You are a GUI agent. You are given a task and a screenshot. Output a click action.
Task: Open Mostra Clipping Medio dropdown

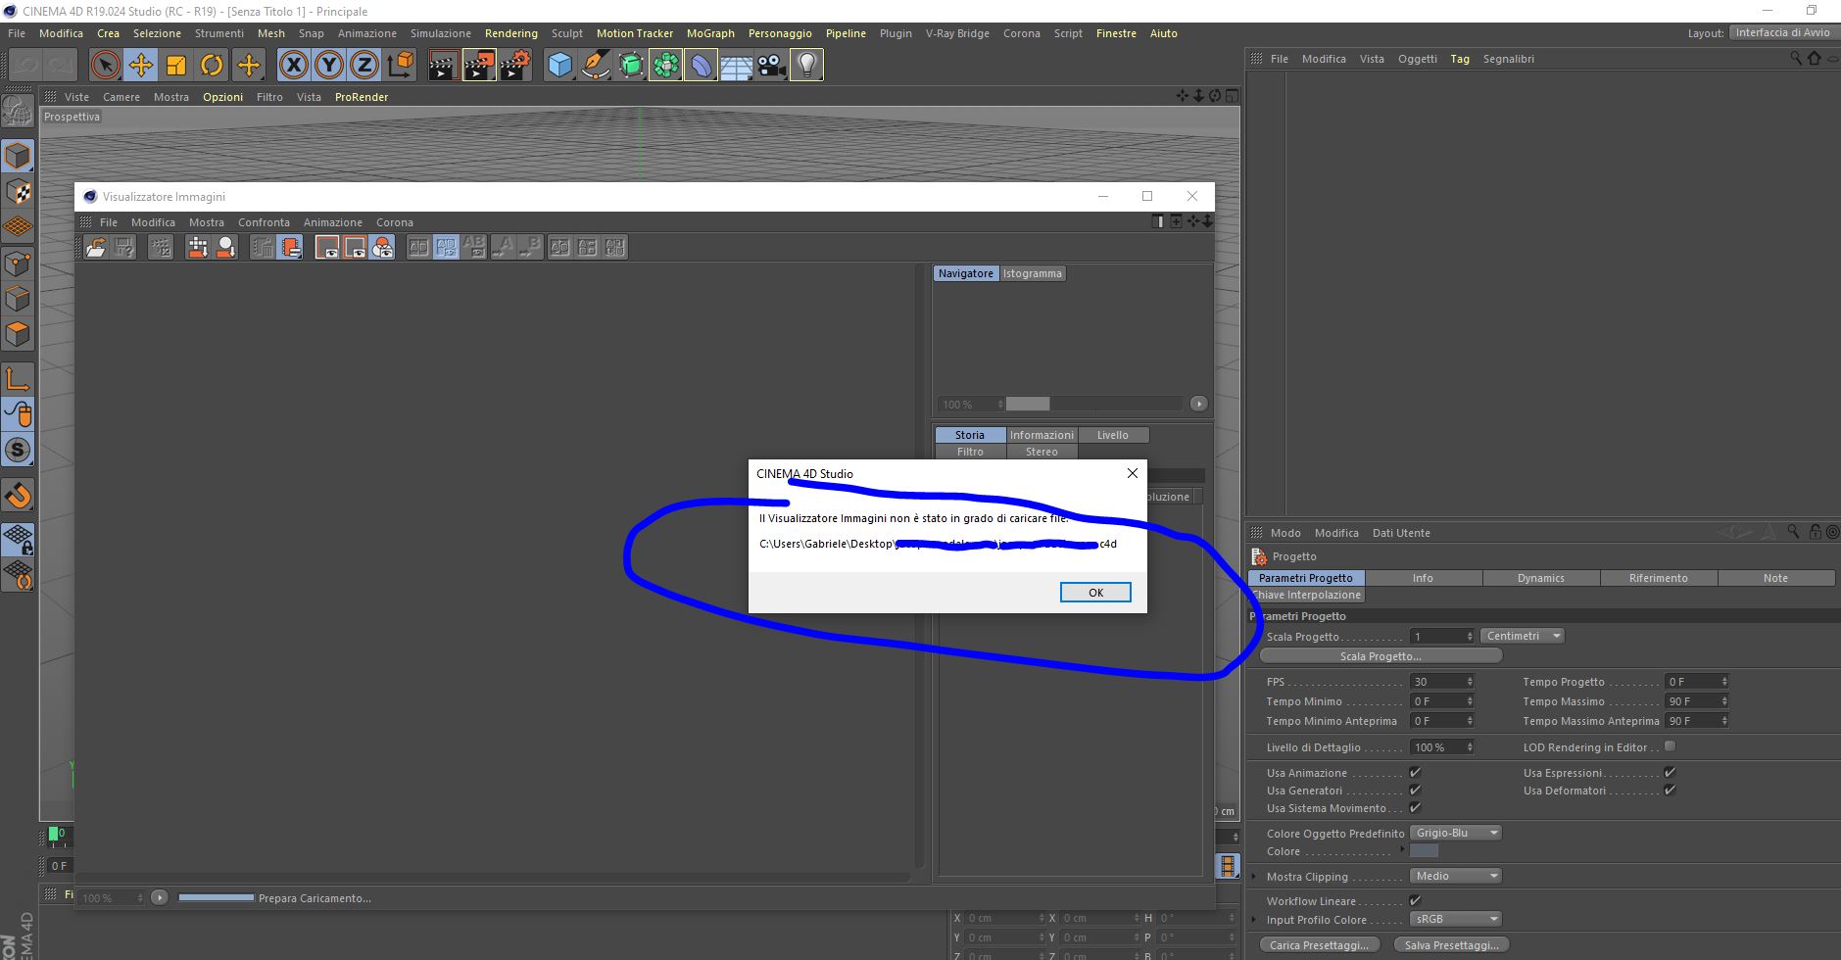(1455, 876)
